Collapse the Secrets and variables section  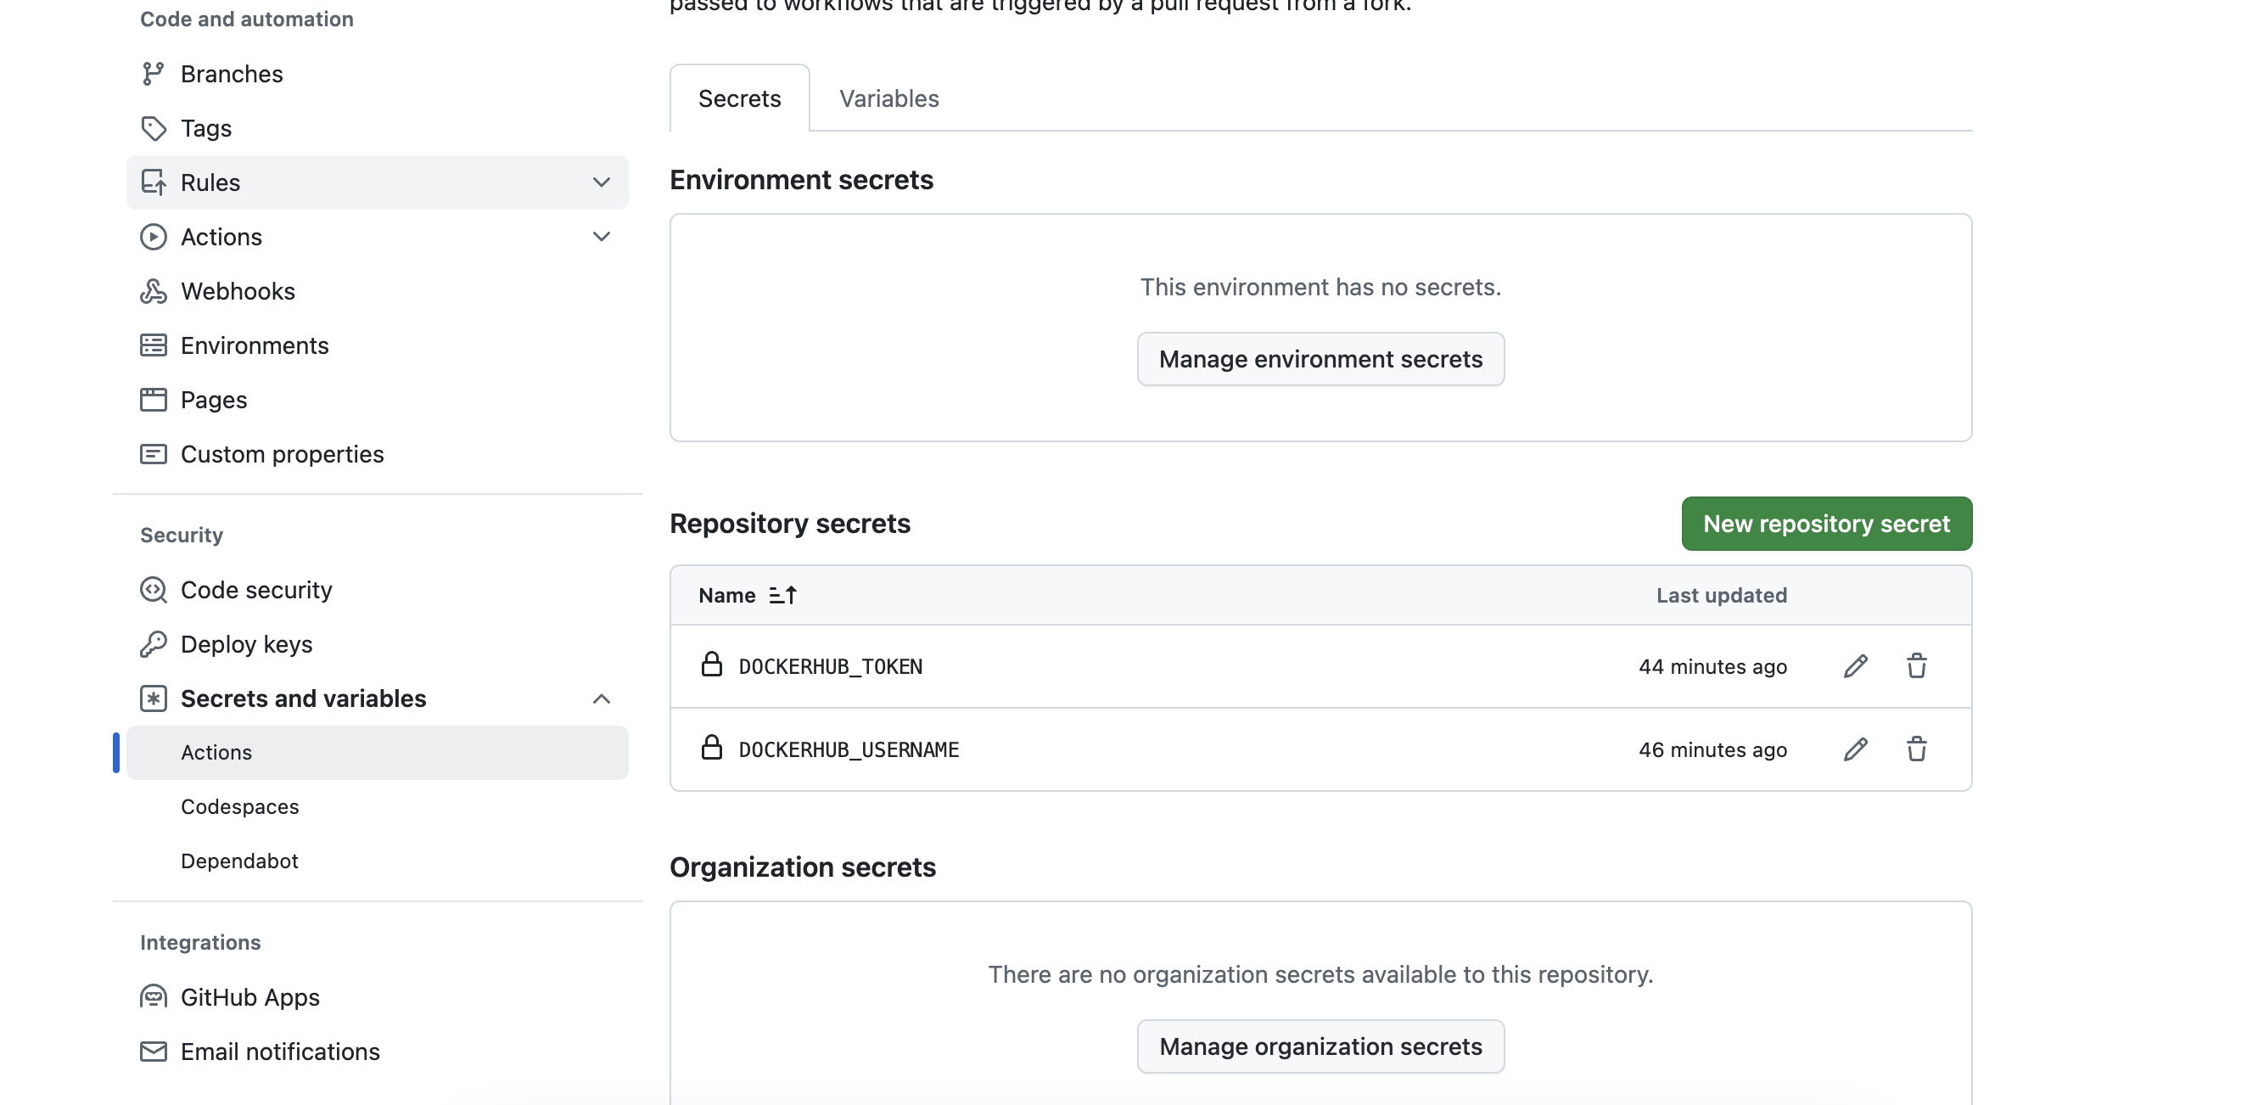click(x=601, y=698)
